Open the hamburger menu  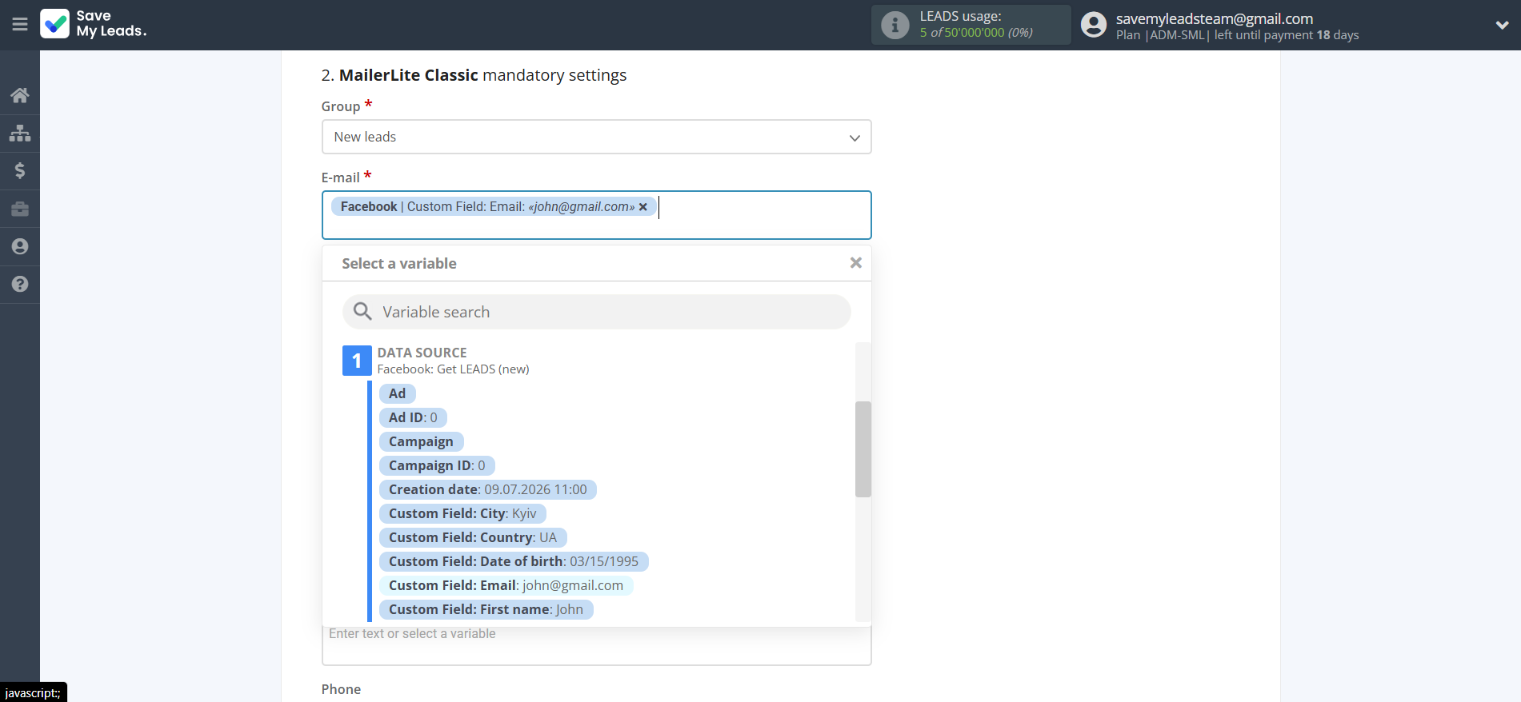(x=20, y=25)
